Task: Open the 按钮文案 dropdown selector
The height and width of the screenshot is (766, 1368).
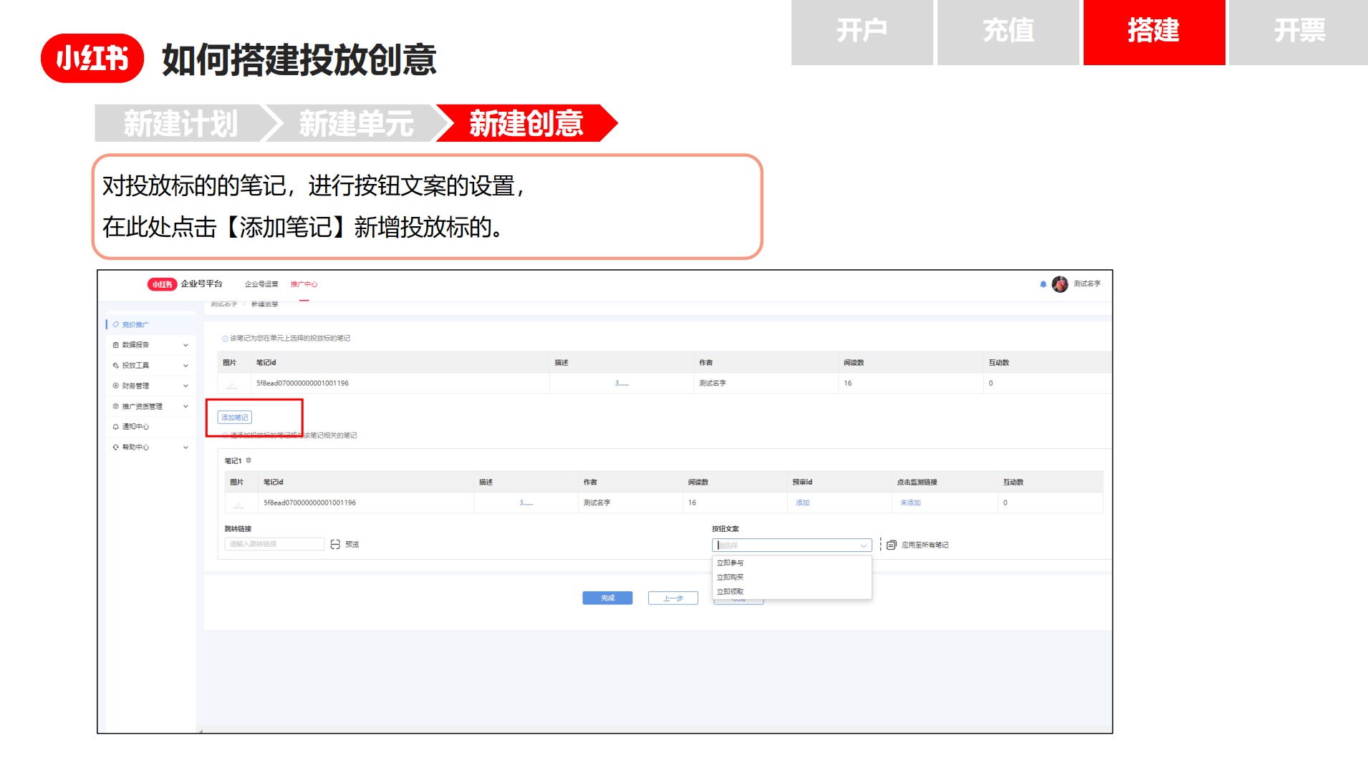Action: click(791, 544)
